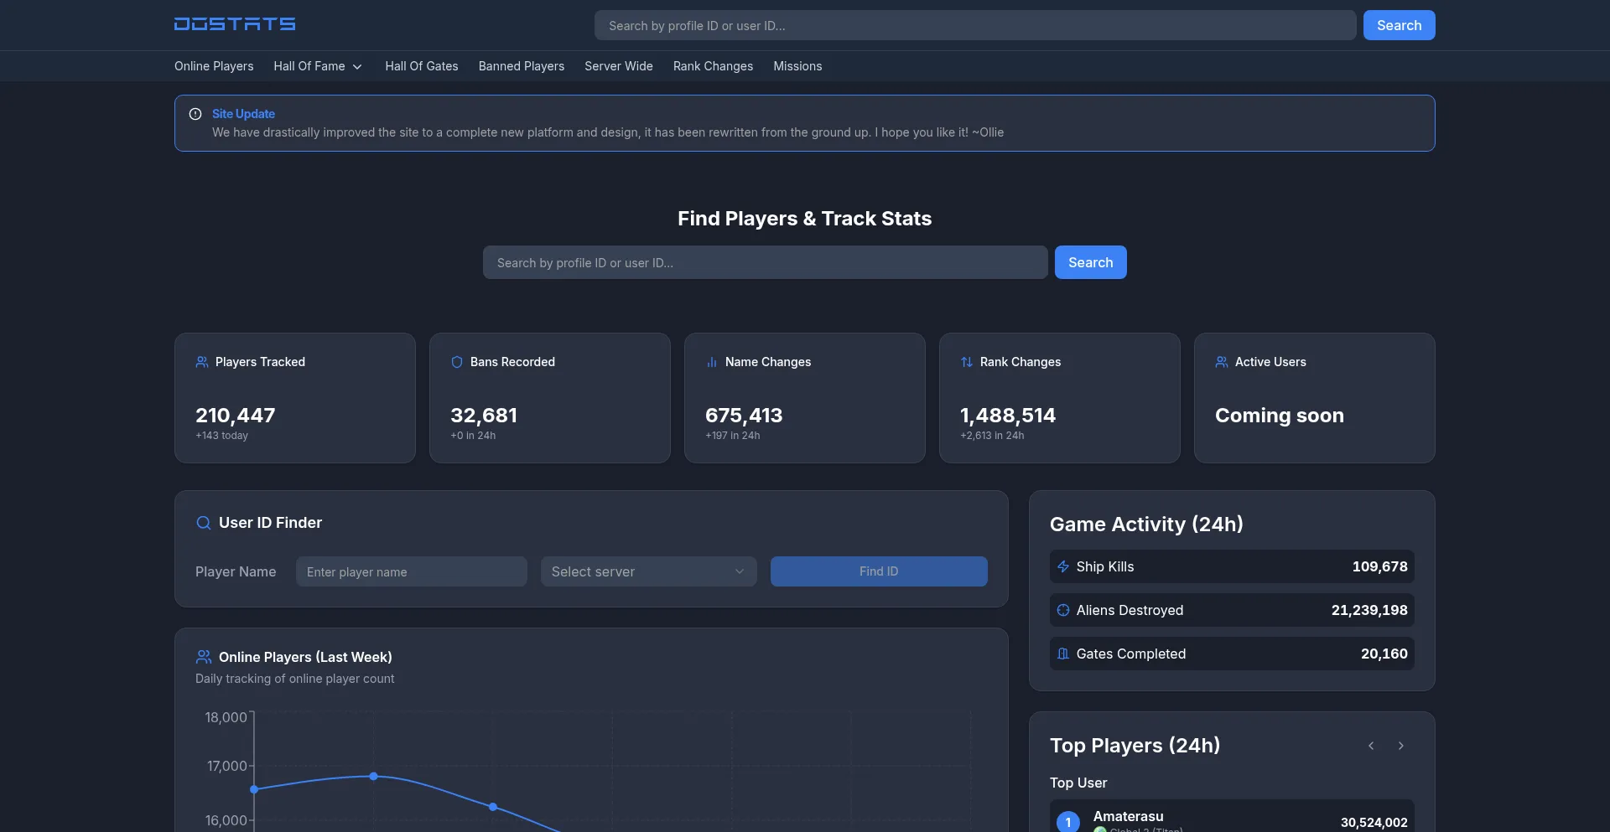
Task: Click the Online Players chart users icon
Action: coord(204,657)
